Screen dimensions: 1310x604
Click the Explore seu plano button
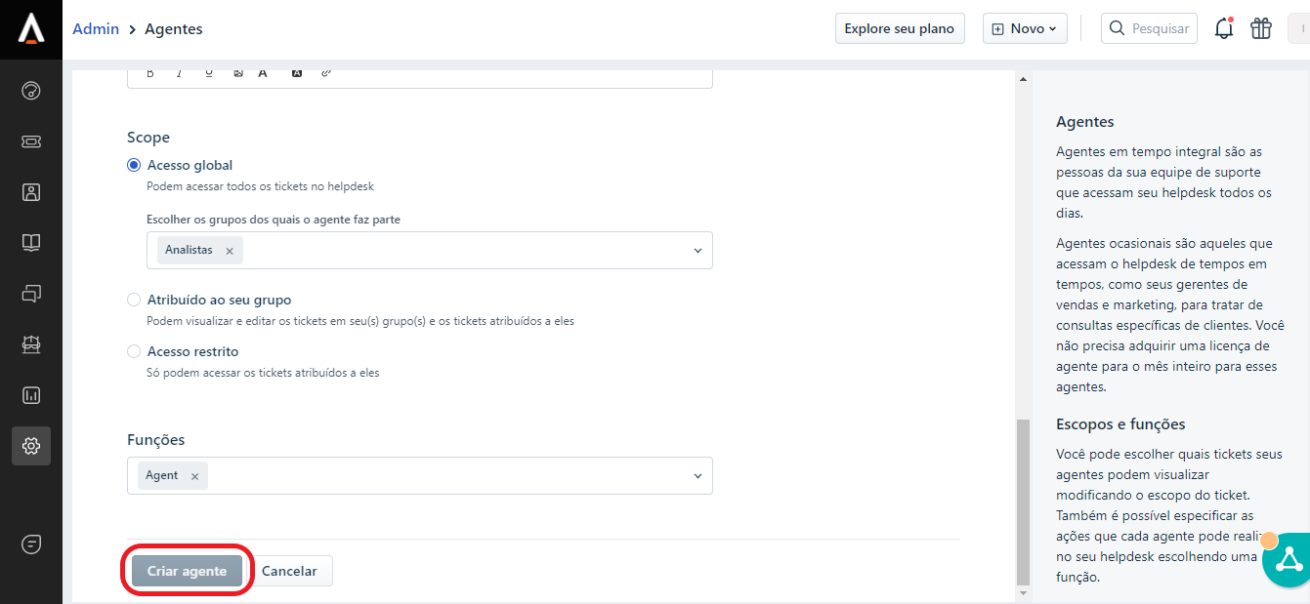point(899,29)
